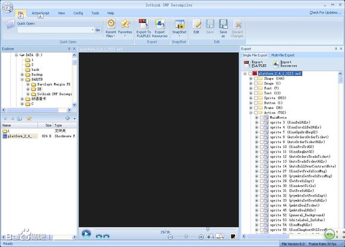Check the Sprite (853) checkbox
This screenshot has height=247, width=345.
click(256, 98)
